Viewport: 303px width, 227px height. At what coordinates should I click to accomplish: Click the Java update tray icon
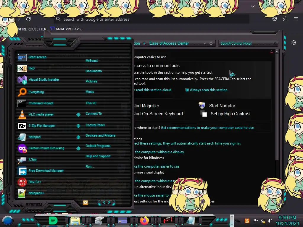coord(247,220)
